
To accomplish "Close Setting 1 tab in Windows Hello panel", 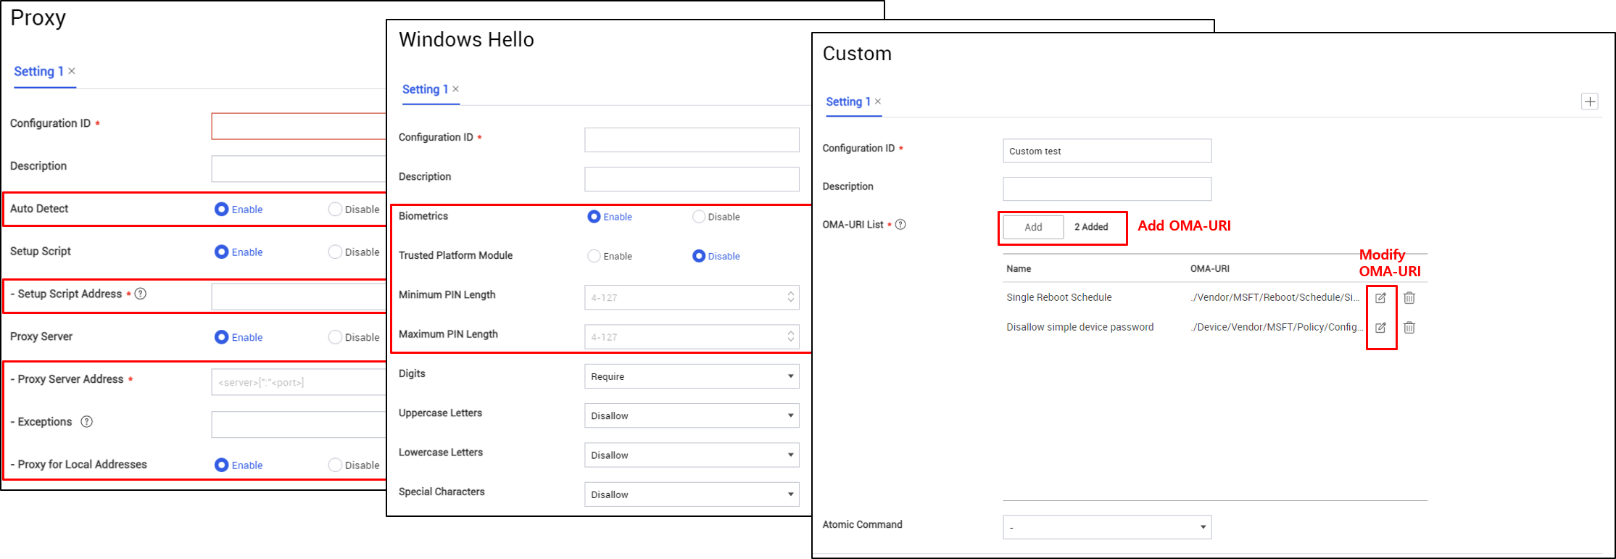I will click(456, 89).
